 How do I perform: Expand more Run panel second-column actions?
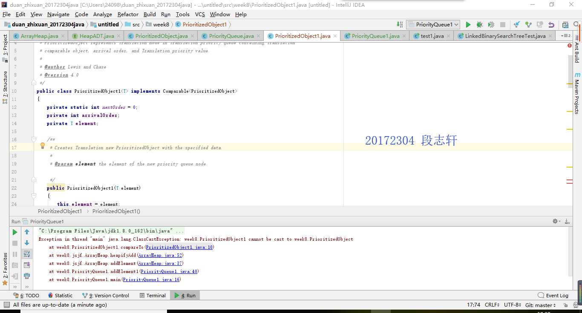pos(27,286)
